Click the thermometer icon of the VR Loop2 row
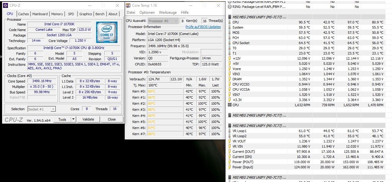This screenshot has width=392, height=182. pos(230,136)
